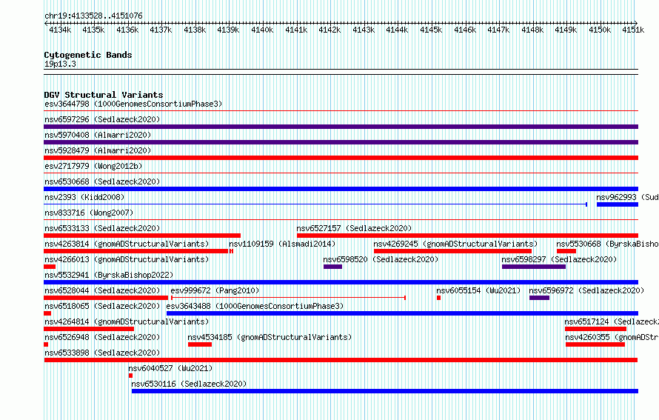Click the nsv2393 (Kidd2008) label
This screenshot has width=659, height=420.
click(x=84, y=197)
